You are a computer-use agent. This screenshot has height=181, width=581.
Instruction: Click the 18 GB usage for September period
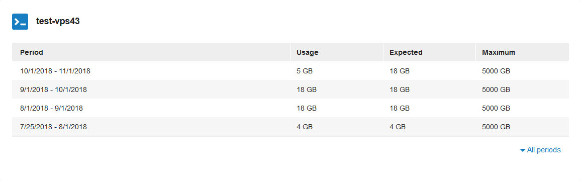tap(307, 89)
